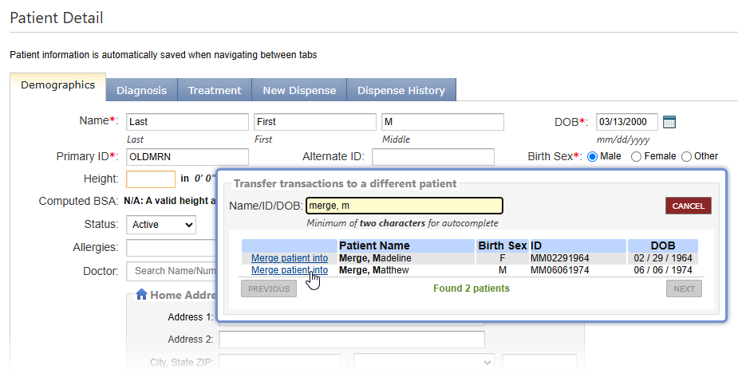Click the Middle name field
Viewport: 738px width, 373px height.
coord(442,122)
